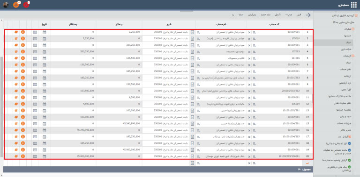Open account lookup icon in row 4

(255, 52)
